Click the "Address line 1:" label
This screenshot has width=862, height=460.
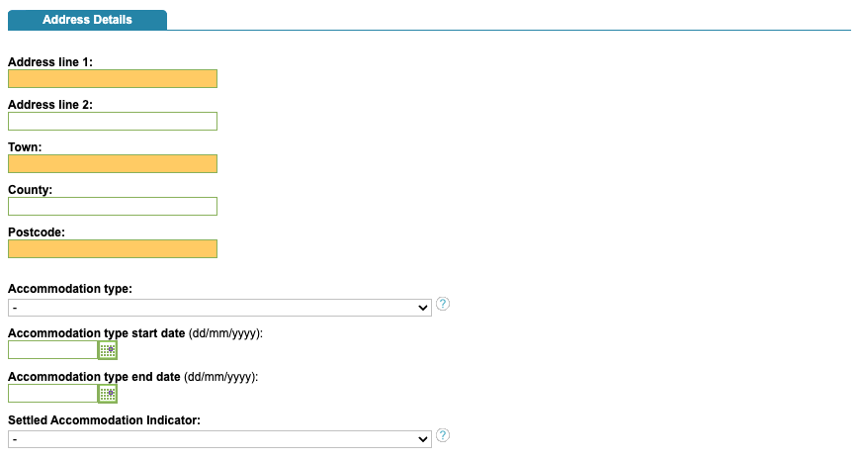point(50,61)
